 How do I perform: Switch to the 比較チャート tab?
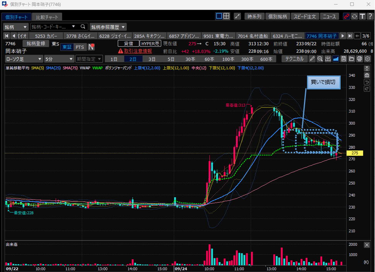click(x=47, y=17)
